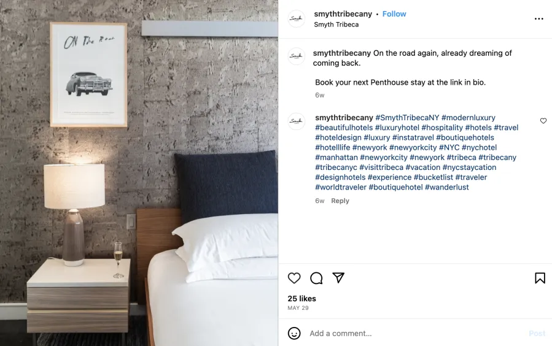Like the post with heart icon
552x346 pixels.
294,278
